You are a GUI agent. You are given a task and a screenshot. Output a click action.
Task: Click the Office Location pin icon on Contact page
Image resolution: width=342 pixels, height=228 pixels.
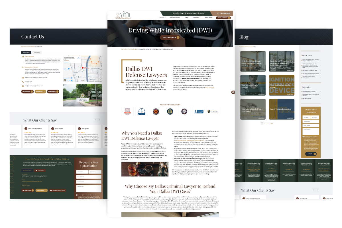[x=23, y=57]
